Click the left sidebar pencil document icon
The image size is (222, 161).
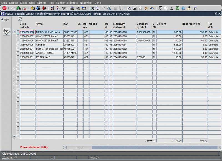[6, 32]
